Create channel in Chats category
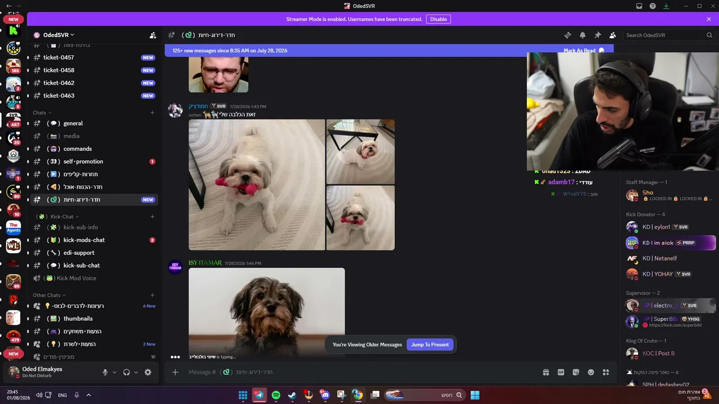 coord(152,113)
